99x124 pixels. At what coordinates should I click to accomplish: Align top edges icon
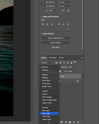59,24
